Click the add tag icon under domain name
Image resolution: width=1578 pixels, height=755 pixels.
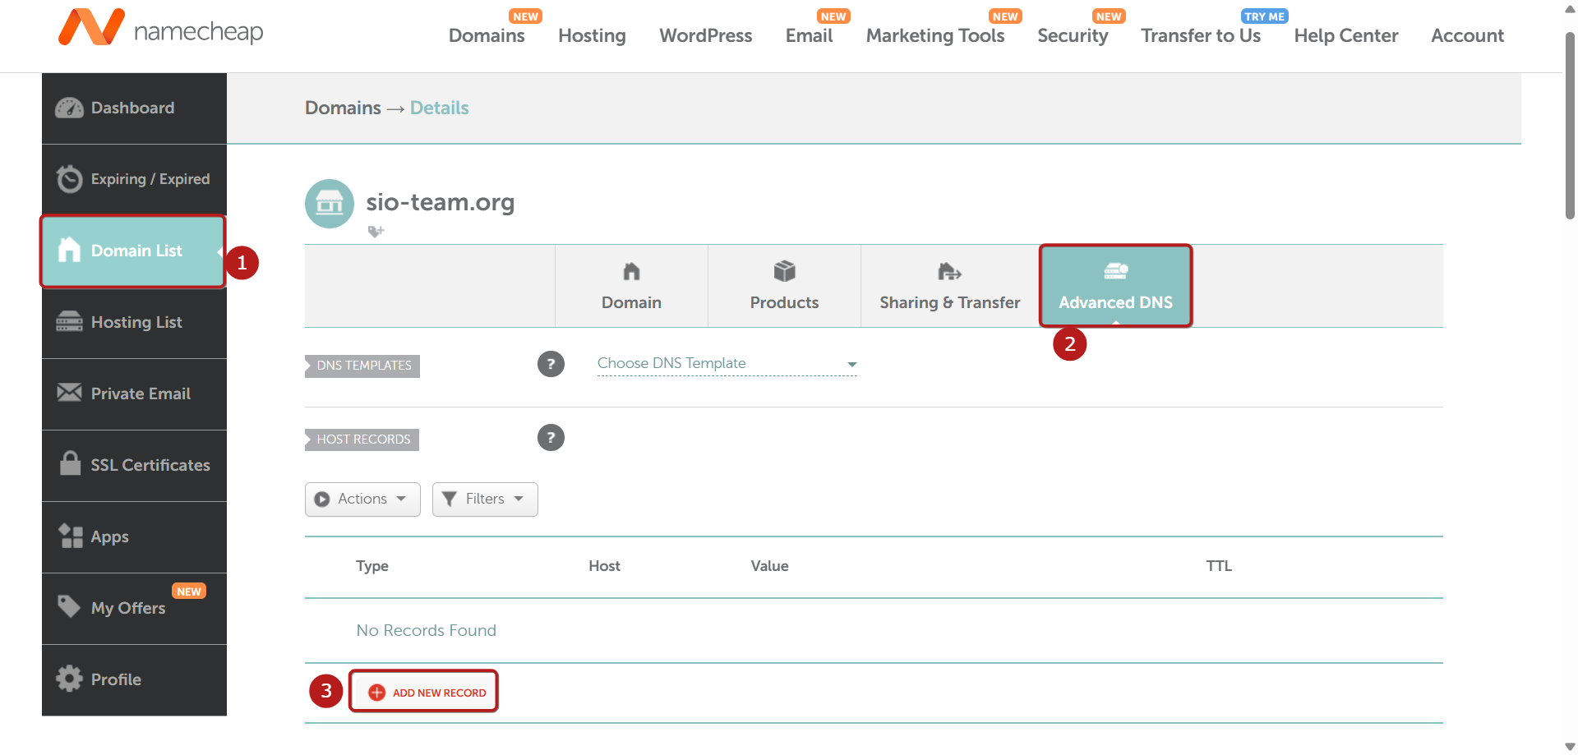click(x=376, y=232)
